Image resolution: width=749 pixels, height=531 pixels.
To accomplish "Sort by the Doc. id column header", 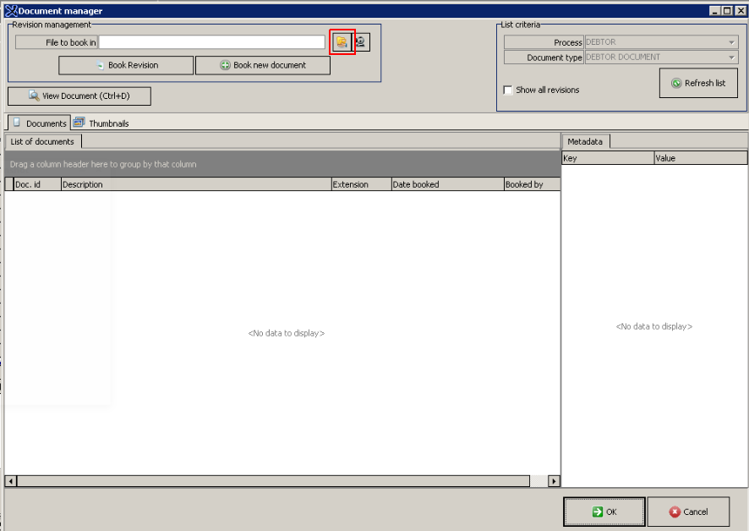I will pyautogui.click(x=37, y=184).
